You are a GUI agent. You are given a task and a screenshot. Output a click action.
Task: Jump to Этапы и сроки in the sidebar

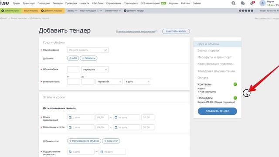(208, 51)
